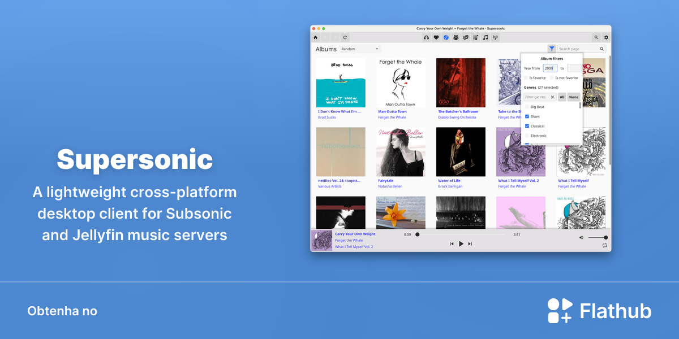Open Forget the Whale in player bar
This screenshot has width=679, height=339.
(349, 241)
